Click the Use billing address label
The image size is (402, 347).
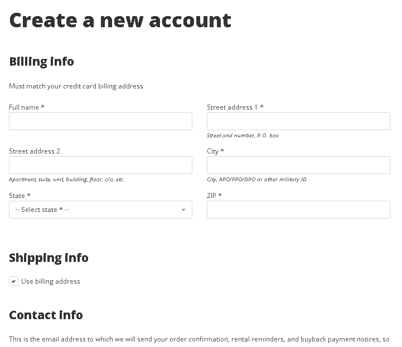tap(51, 281)
